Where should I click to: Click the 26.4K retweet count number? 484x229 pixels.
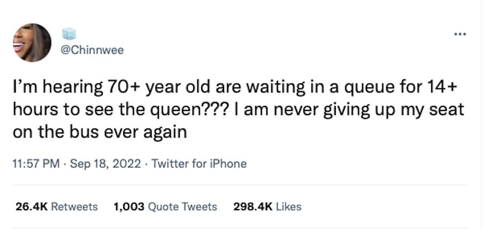click(31, 207)
